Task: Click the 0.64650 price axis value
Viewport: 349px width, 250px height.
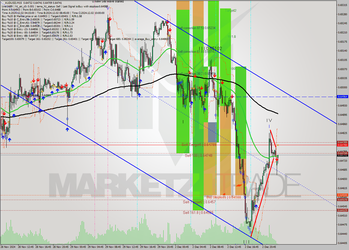Action: (x=342, y=179)
